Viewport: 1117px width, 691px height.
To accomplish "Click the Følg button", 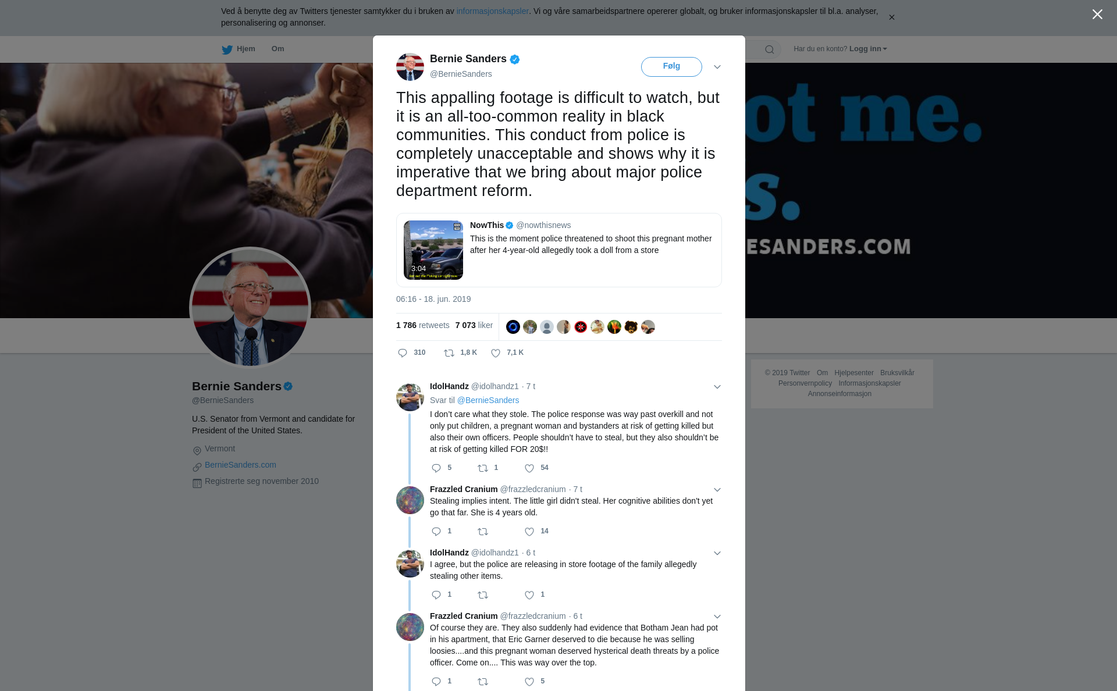I will [671, 67].
